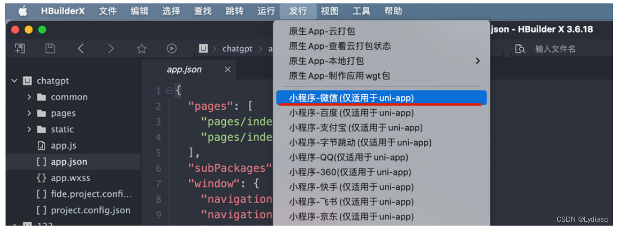Click the chatgpt project icon in the tree
Screen dimensions: 617x229
(27, 81)
